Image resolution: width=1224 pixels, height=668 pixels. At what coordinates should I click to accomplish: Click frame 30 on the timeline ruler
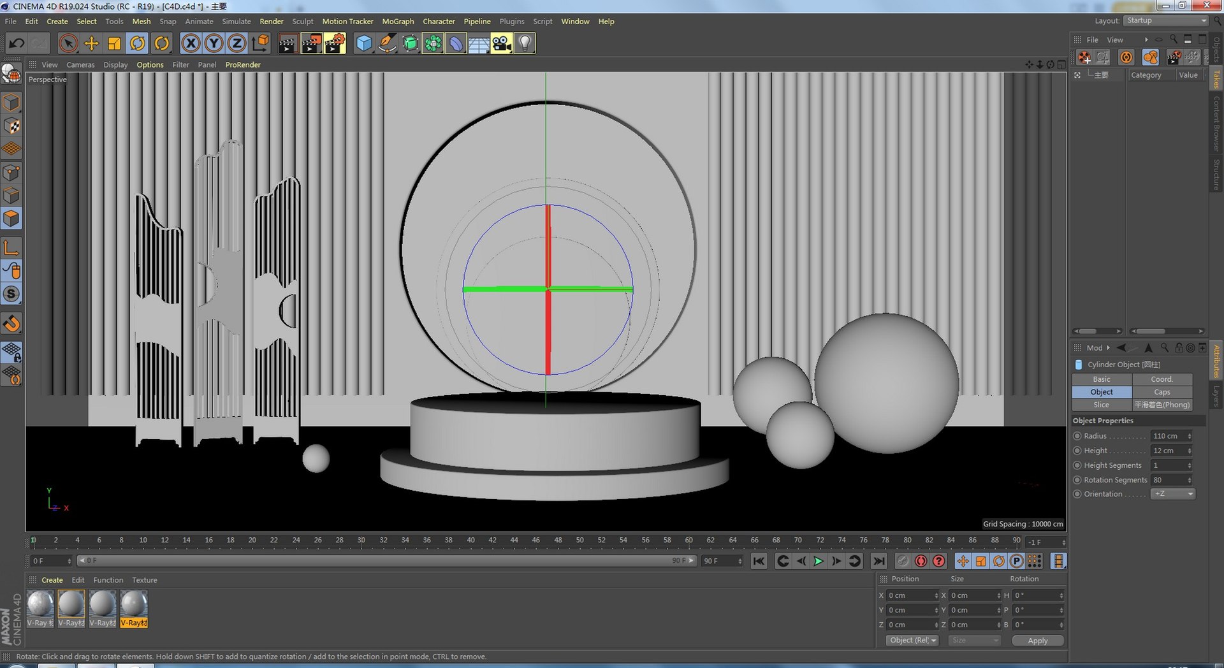[361, 541]
